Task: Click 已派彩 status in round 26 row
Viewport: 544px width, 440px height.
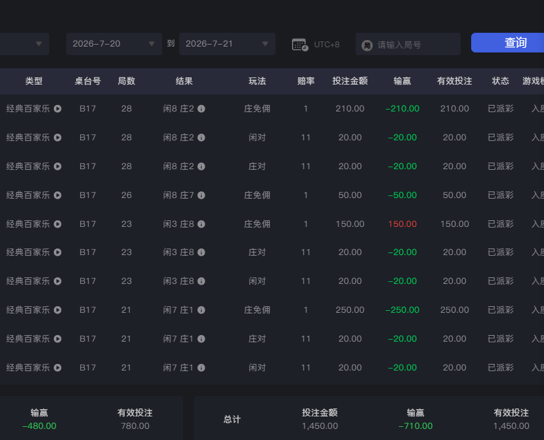Action: pyautogui.click(x=500, y=195)
